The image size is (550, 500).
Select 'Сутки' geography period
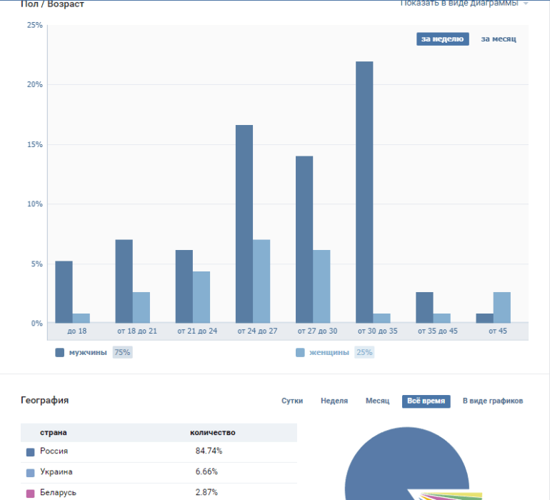pyautogui.click(x=292, y=401)
